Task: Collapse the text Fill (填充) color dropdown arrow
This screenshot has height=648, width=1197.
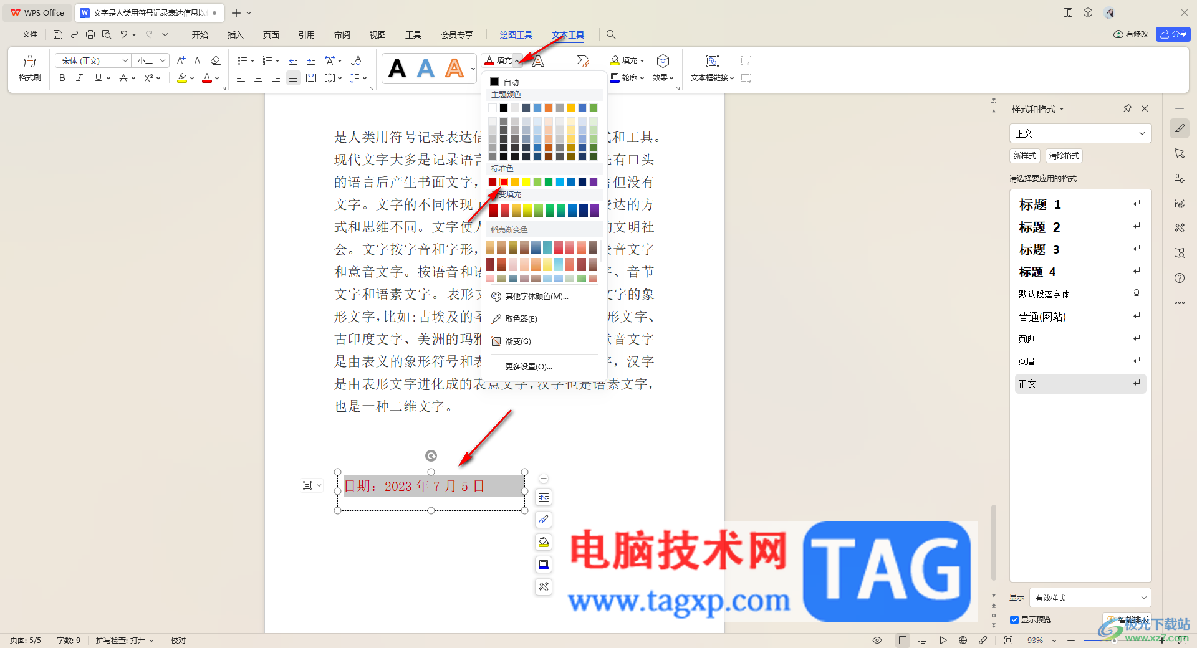Action: (517, 61)
